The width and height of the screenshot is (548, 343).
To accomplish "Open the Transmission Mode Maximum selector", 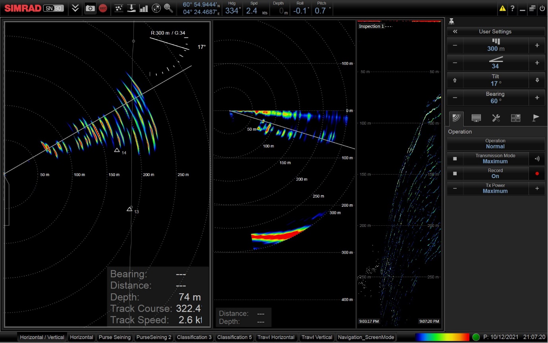I will pyautogui.click(x=496, y=159).
